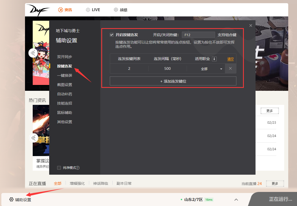Open the 全部 job dropdown
297x206 pixels.
(206, 69)
